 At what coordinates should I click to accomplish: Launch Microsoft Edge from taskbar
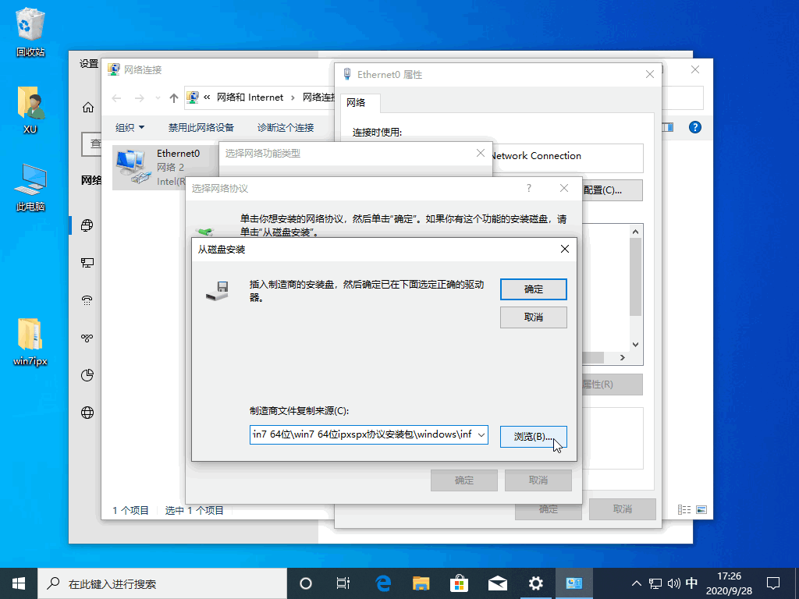coord(382,583)
